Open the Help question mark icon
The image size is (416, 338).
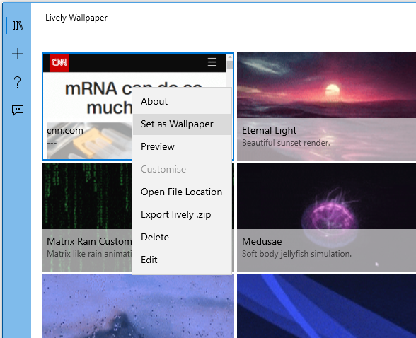click(x=18, y=82)
